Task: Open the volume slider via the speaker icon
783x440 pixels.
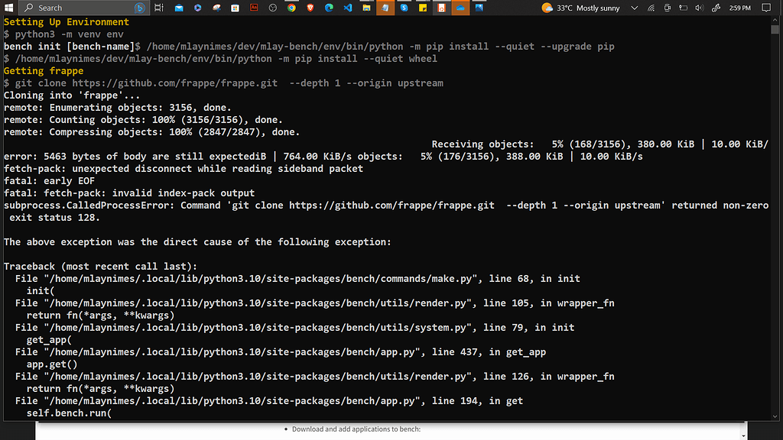Action: (700, 8)
